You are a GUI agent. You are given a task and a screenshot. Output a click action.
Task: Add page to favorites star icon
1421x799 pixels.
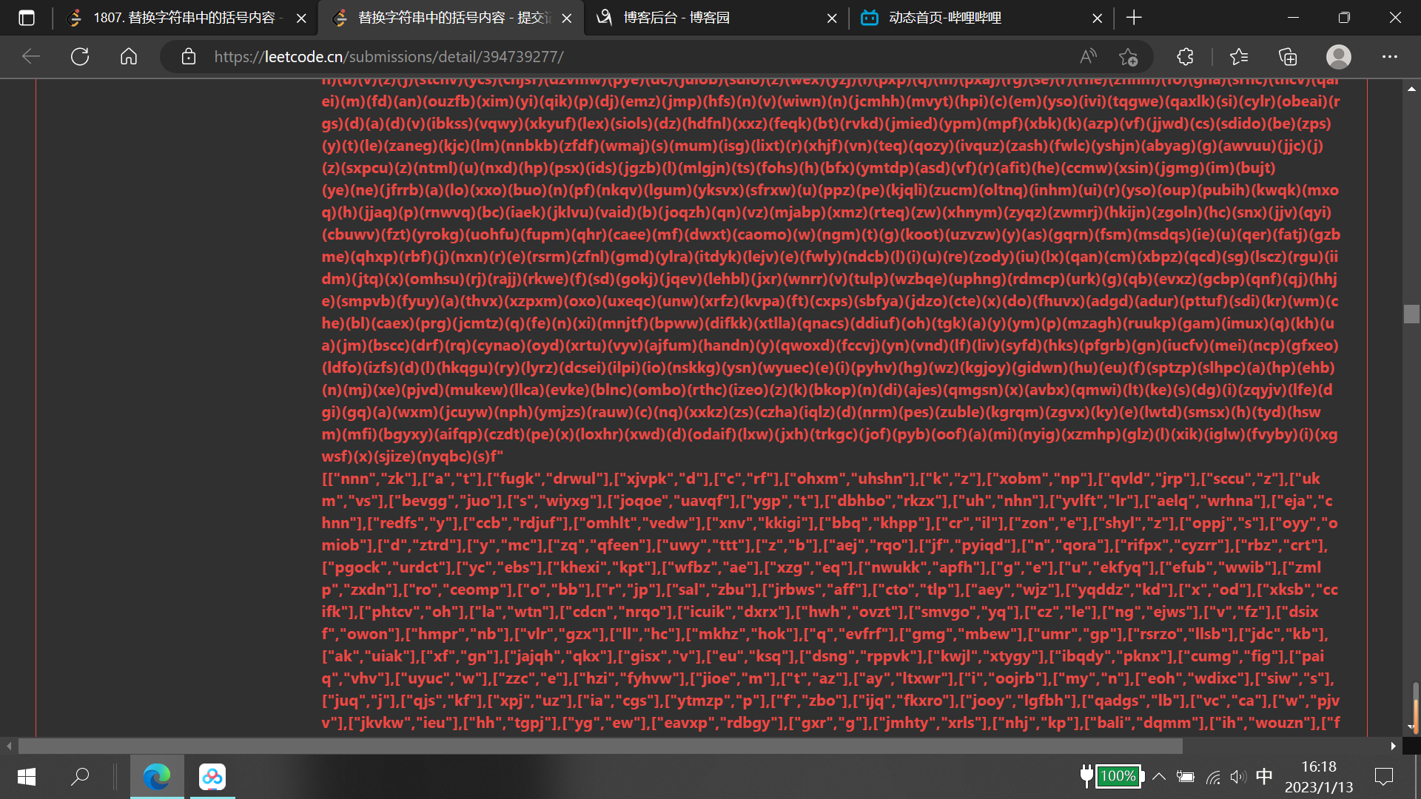[1128, 56]
